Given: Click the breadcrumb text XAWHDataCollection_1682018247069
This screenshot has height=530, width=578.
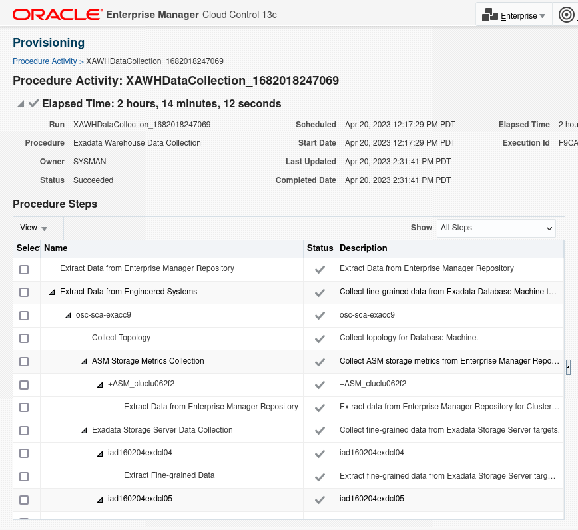Looking at the screenshot, I should 154,61.
